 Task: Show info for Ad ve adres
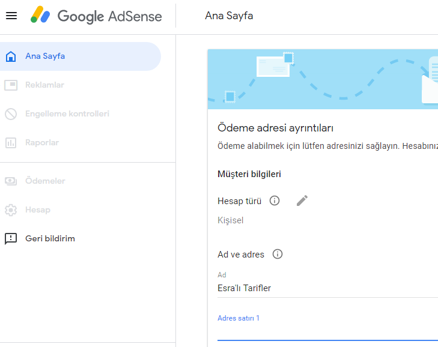pyautogui.click(x=278, y=254)
